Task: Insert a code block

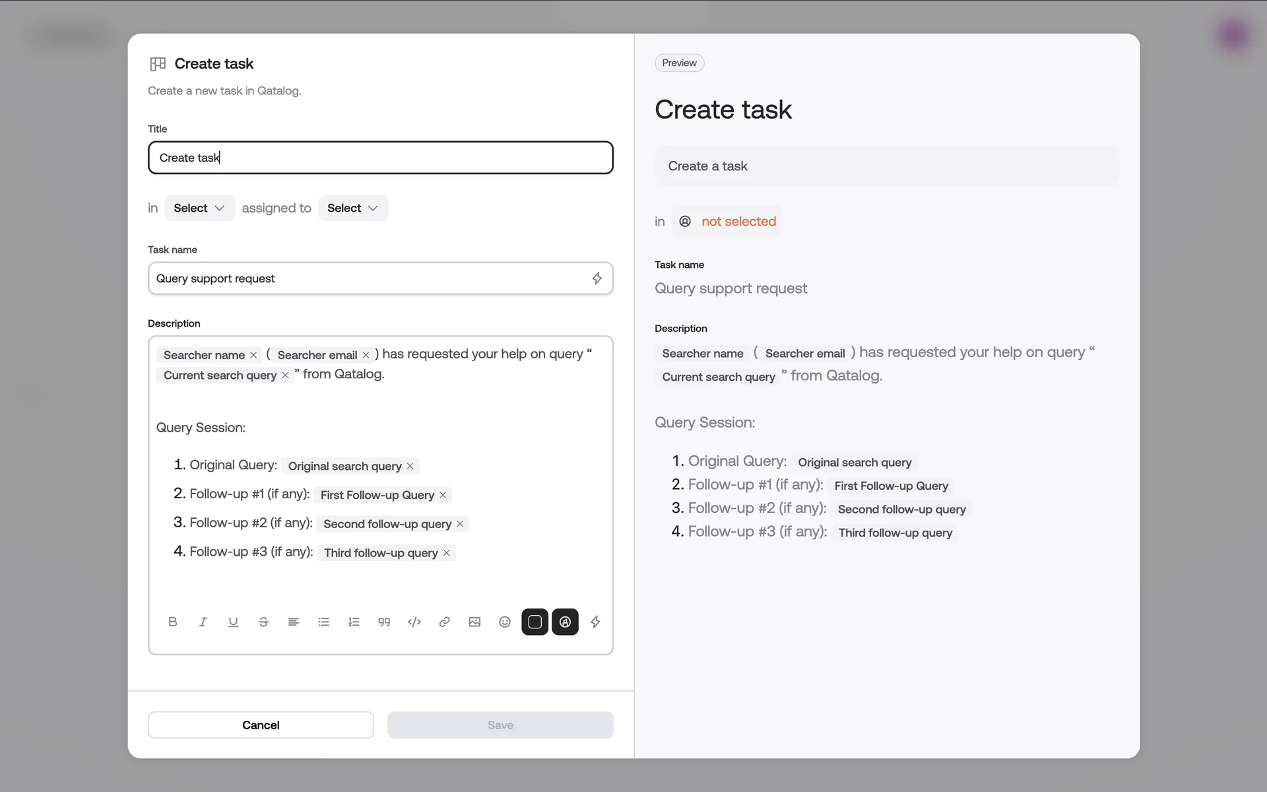Action: [414, 622]
